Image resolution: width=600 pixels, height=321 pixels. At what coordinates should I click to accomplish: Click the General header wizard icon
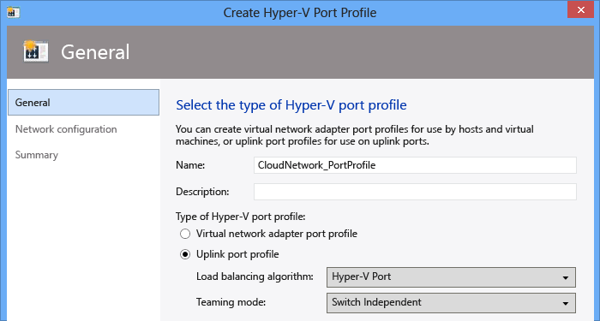coord(36,51)
